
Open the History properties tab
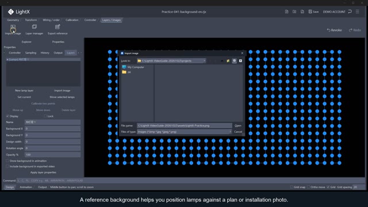click(45, 53)
